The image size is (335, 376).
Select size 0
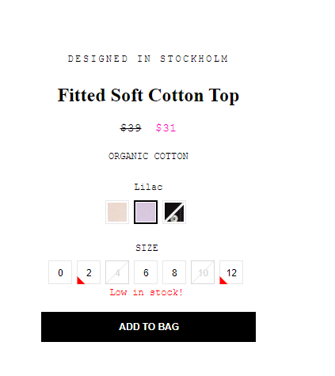60,272
